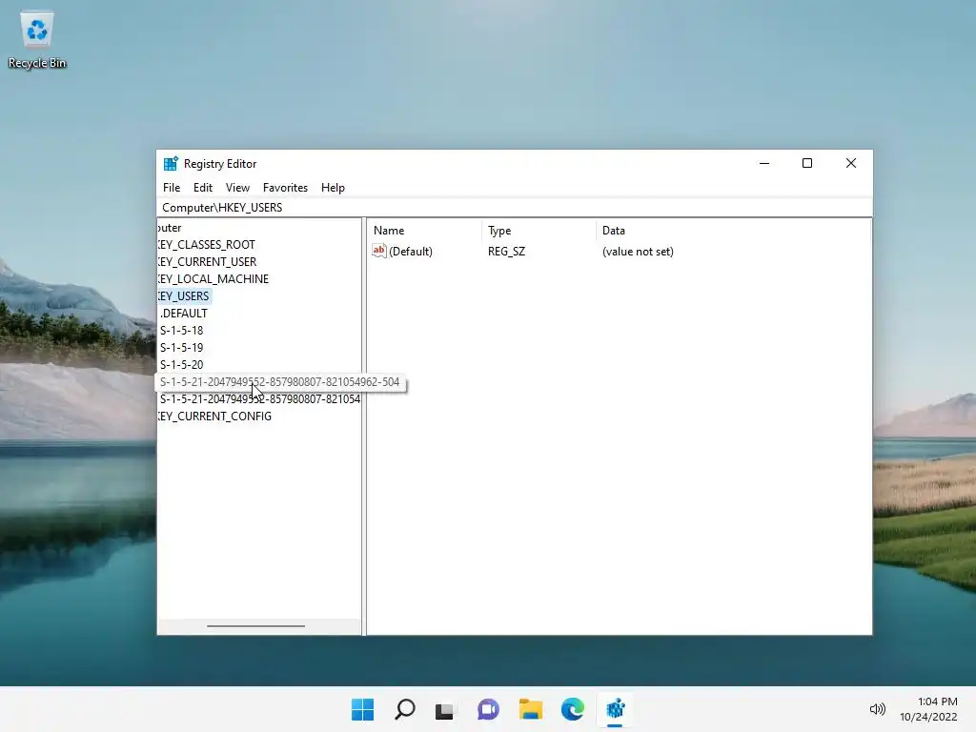Screen dimensions: 976x732
Task: Click the address bar path Computer\HKEY_USERS
Action: 222,207
